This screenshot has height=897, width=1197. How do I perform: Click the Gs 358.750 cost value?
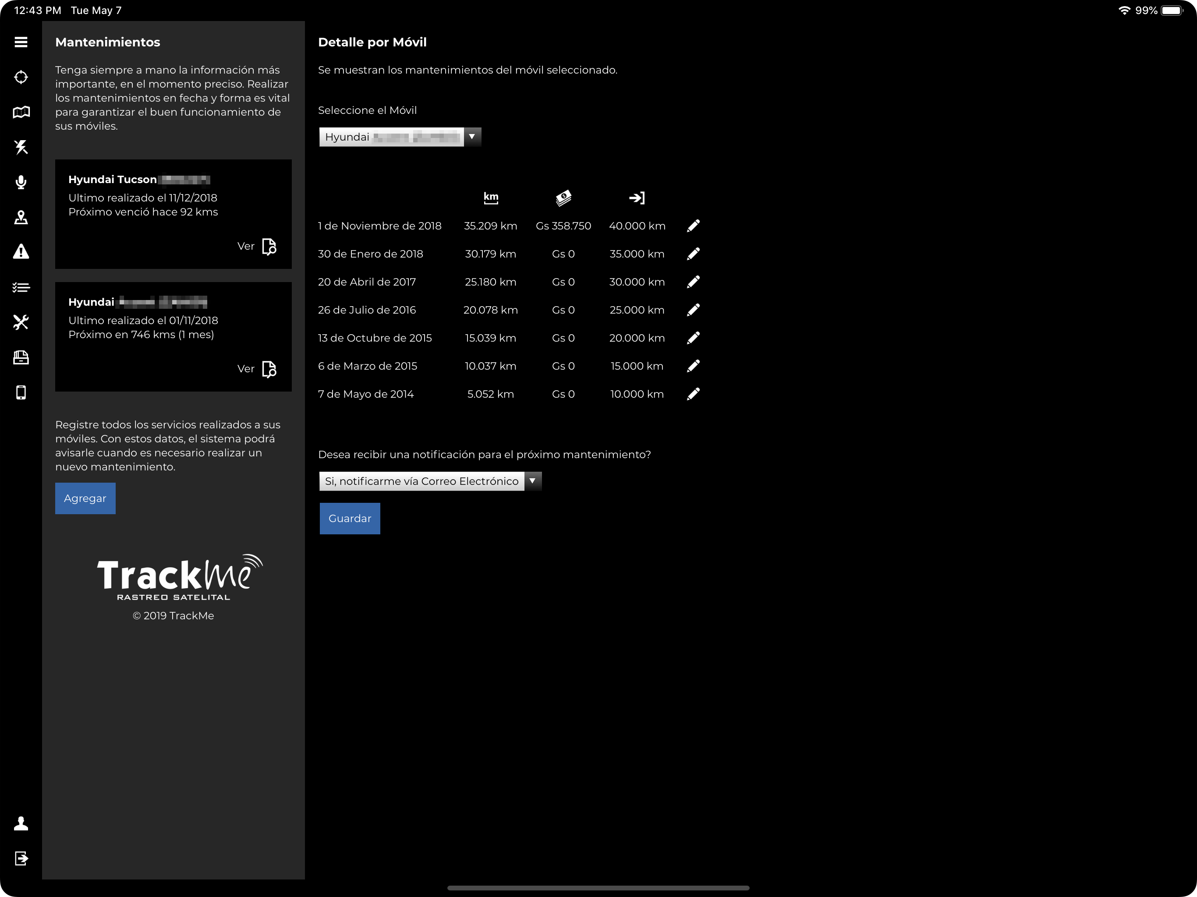563,226
